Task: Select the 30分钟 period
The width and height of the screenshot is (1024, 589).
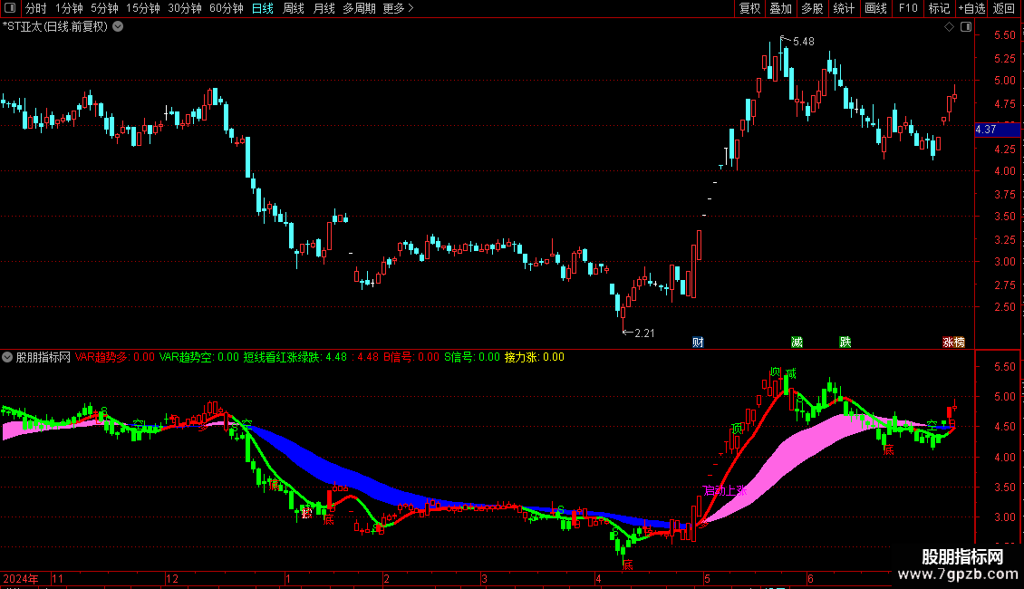Action: coord(185,8)
